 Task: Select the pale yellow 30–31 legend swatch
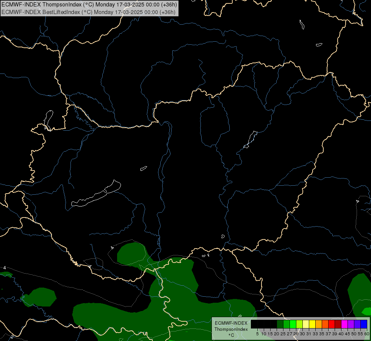306,324
